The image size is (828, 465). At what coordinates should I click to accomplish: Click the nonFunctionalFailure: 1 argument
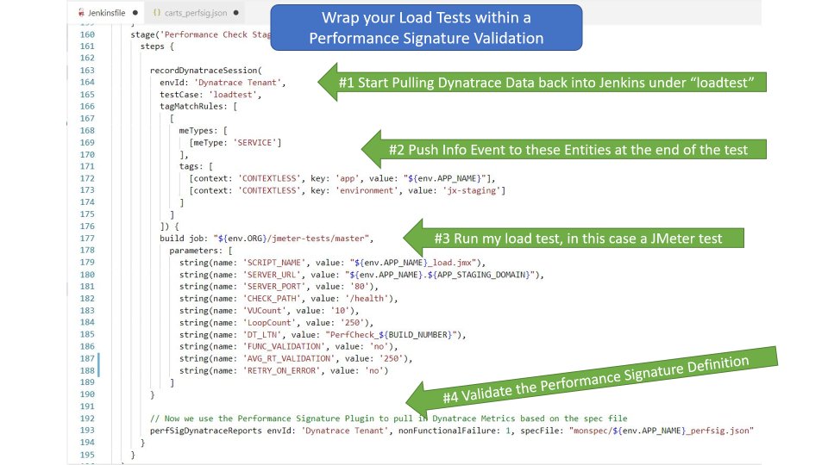(455, 431)
